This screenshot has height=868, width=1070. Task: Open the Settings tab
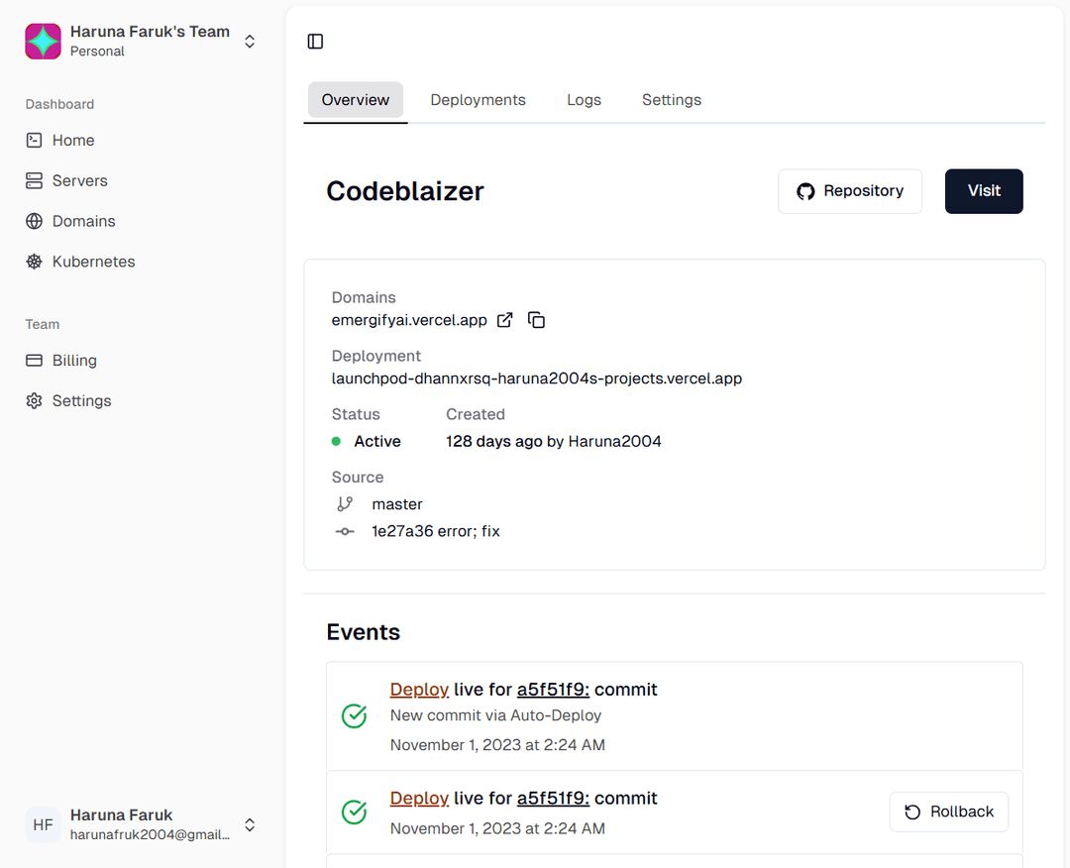click(x=672, y=100)
